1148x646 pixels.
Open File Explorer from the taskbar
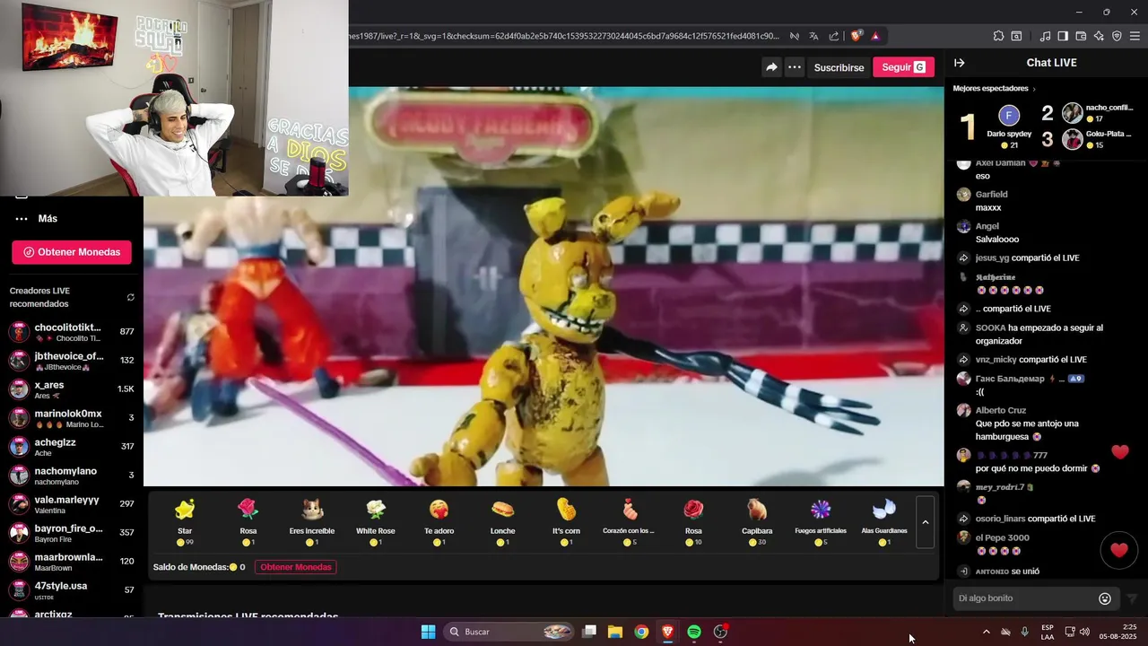[x=615, y=632]
